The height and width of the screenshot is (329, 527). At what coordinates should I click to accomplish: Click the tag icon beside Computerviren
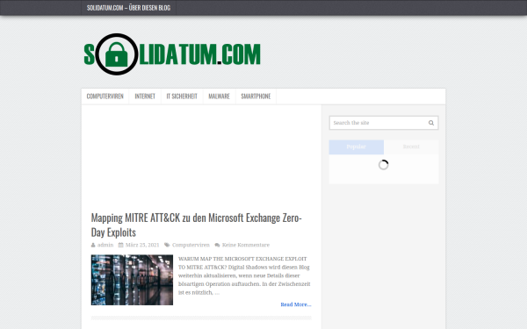coord(167,245)
